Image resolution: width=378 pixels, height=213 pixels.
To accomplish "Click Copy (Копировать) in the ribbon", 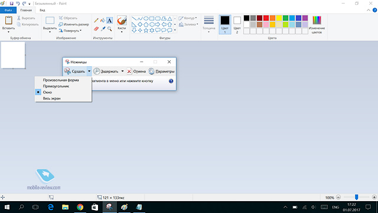I will 28,24.
